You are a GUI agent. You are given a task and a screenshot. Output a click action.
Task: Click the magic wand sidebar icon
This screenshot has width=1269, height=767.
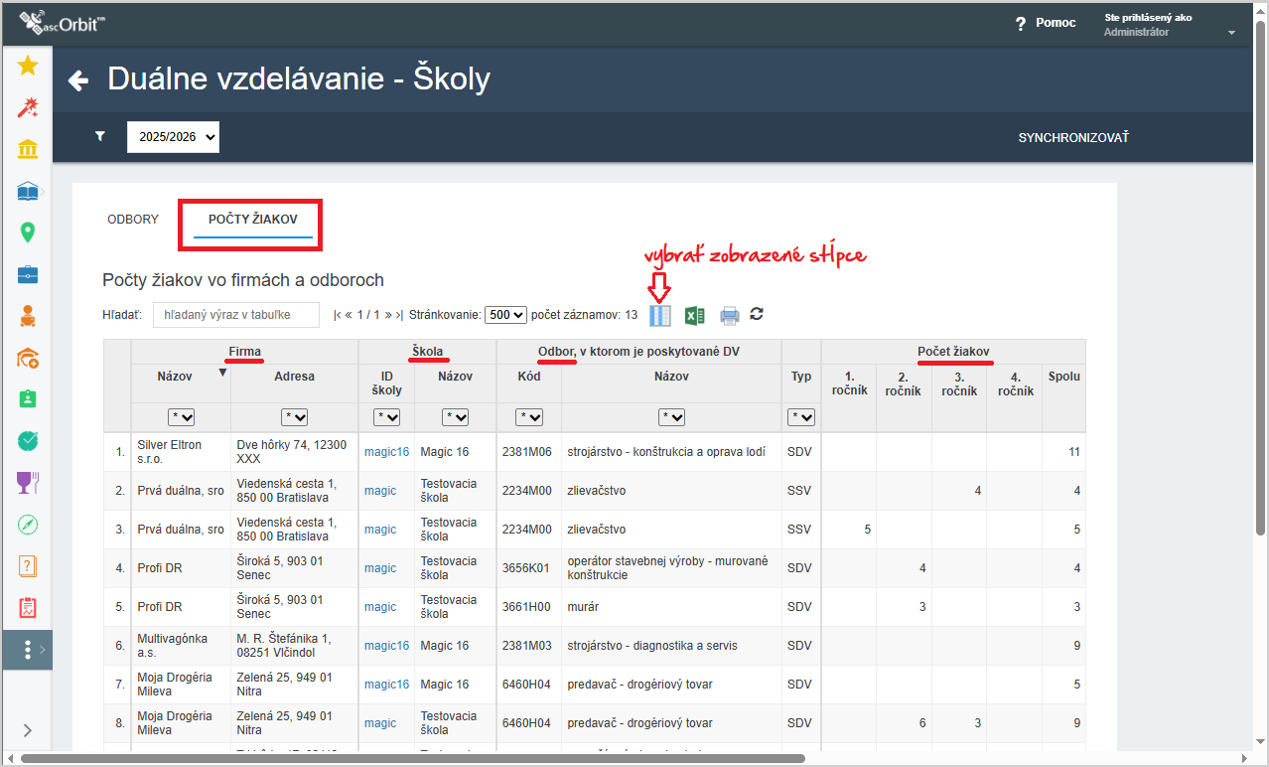pyautogui.click(x=28, y=107)
